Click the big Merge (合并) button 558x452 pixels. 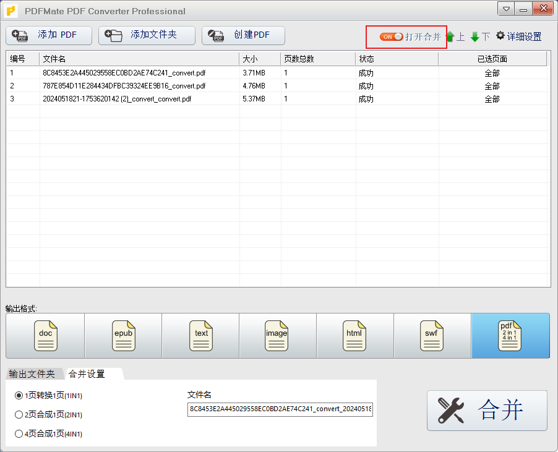(x=487, y=411)
